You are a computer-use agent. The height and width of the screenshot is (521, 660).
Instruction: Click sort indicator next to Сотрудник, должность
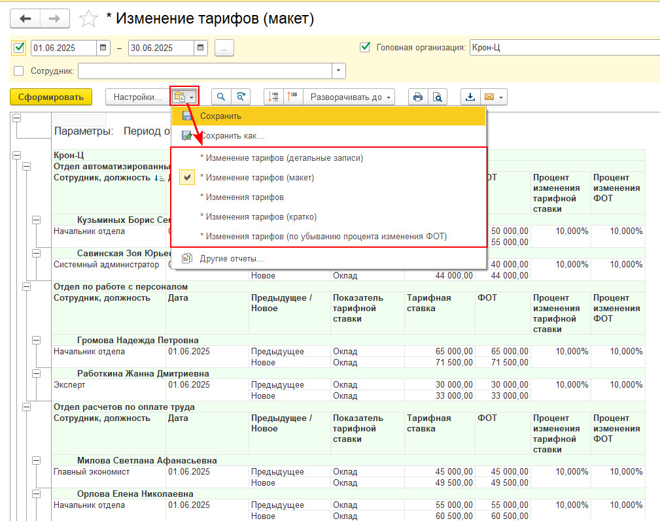[x=159, y=178]
